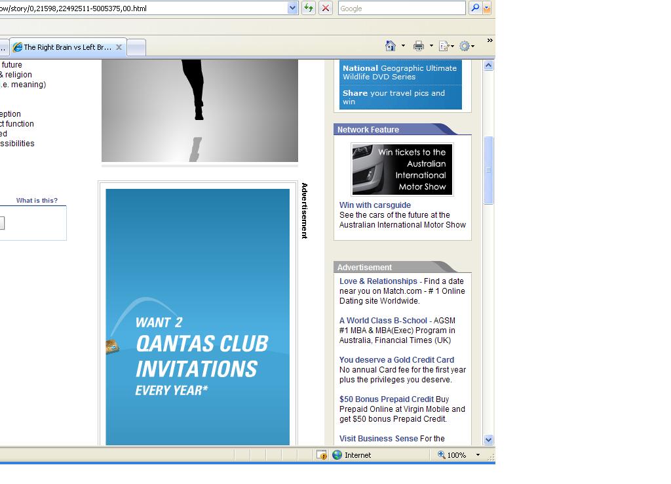Screen dimensions: 671x484
Task: Close The Right Brain vs Left Brain tab
Action: (x=119, y=47)
